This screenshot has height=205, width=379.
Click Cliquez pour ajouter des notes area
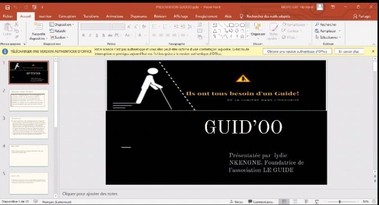(x=90, y=194)
